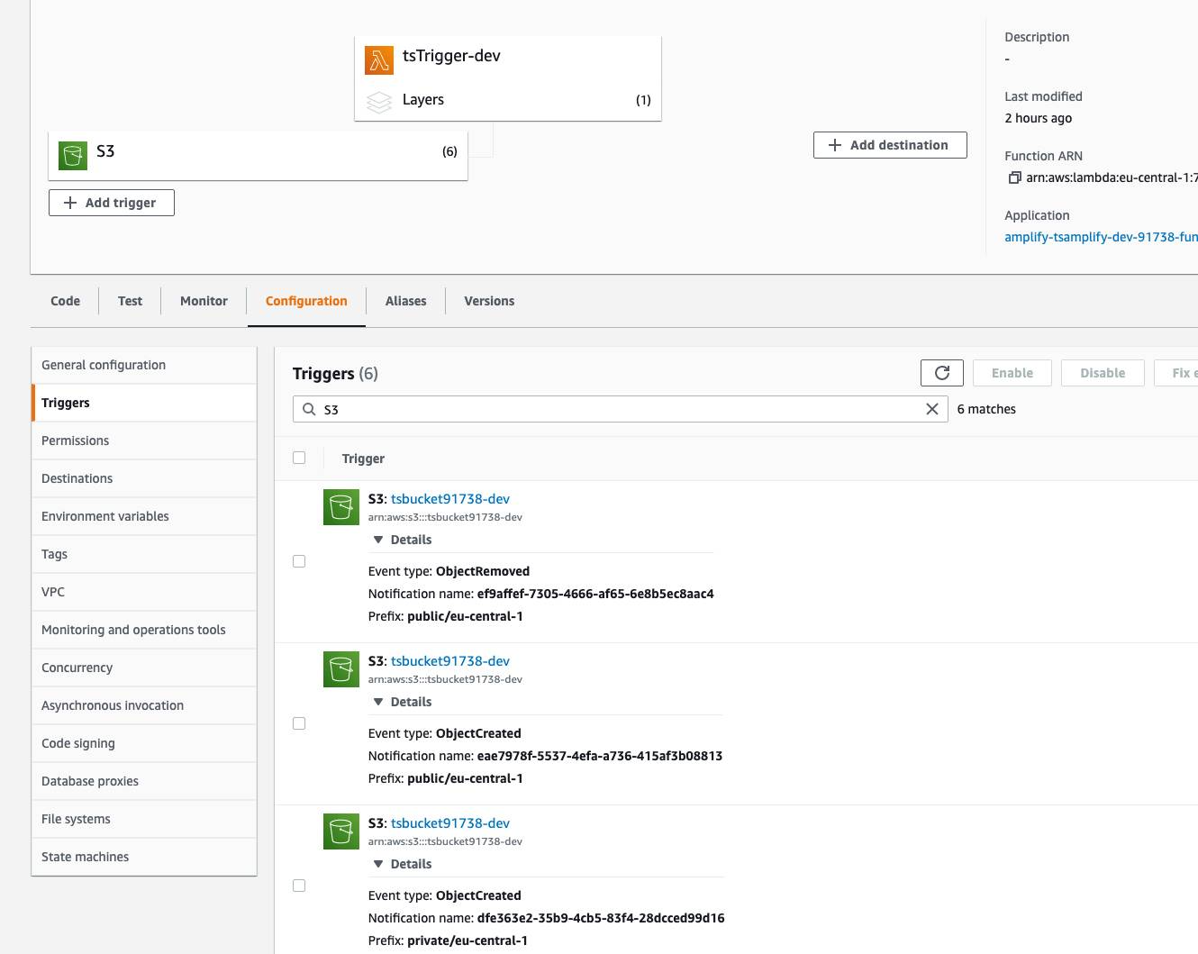Select Triggers in the sidebar
Screen dimensions: 1198x954
[x=144, y=403]
